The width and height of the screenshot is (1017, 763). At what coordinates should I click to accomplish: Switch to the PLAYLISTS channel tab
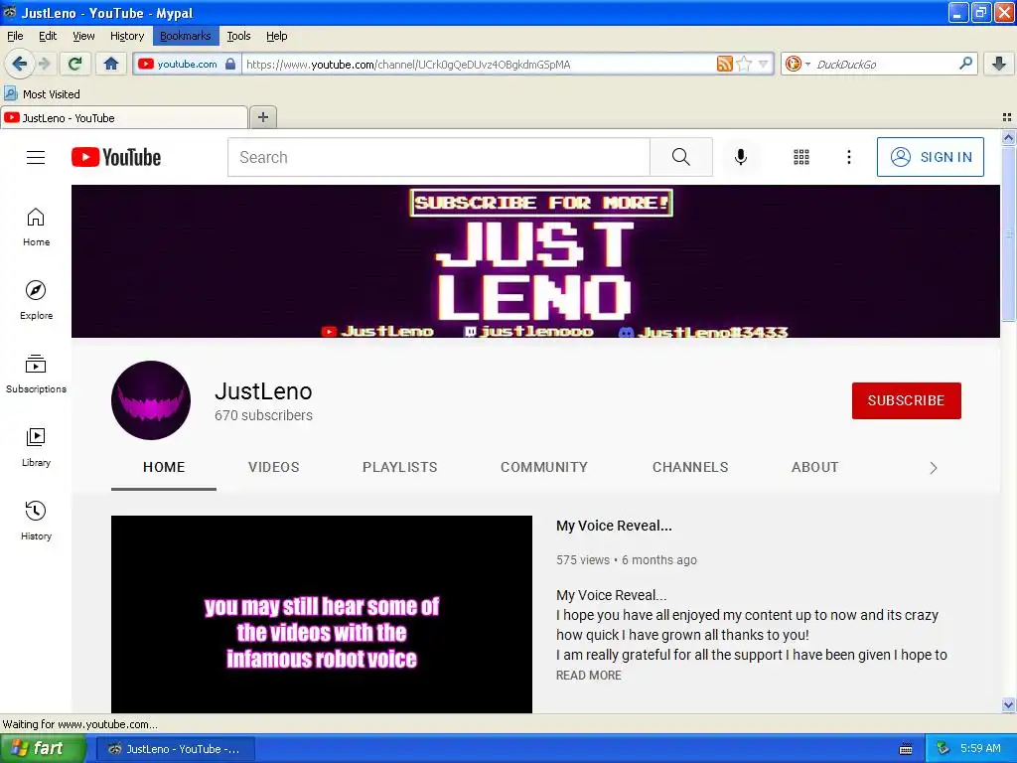pyautogui.click(x=399, y=467)
